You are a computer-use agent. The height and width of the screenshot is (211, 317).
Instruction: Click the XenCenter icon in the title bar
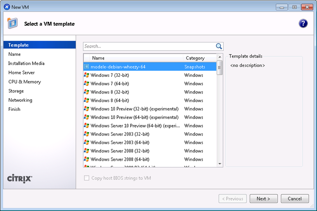coord(7,7)
